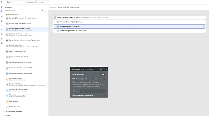Select MaterialIcon menu workflow, vertical-menu isn't visible
Screen dimensions: 209x116
pyautogui.click(x=26, y=90)
